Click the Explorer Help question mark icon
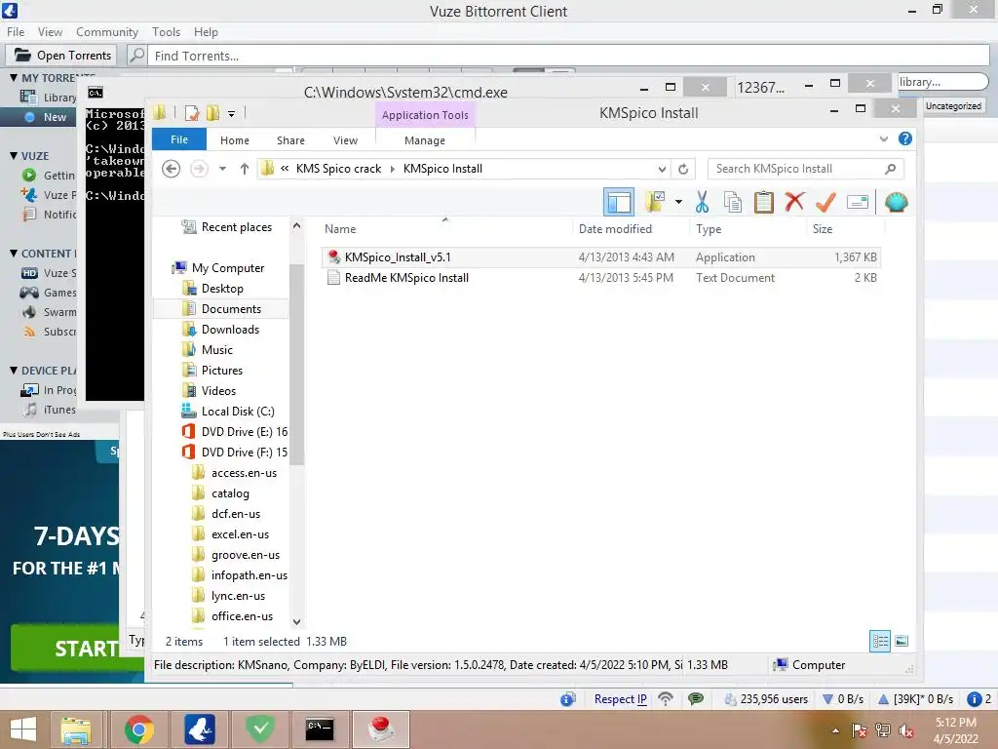Screen dimensions: 998x749 (x=905, y=138)
